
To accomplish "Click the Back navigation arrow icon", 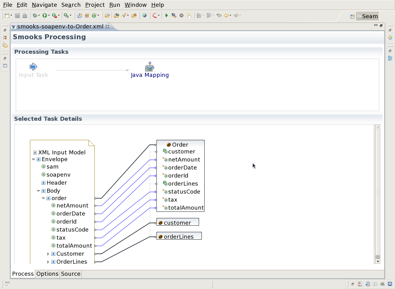I will tap(226, 15).
